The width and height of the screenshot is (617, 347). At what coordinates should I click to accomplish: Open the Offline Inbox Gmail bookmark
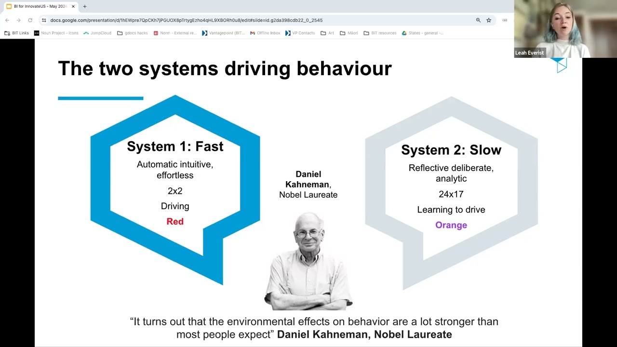[265, 33]
